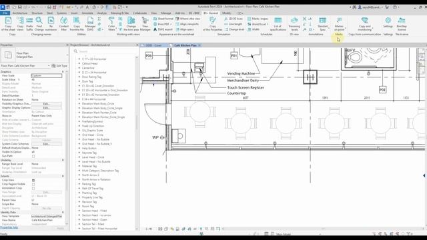
Task: Select Section Head - Filled tree item
Action: point(94,211)
